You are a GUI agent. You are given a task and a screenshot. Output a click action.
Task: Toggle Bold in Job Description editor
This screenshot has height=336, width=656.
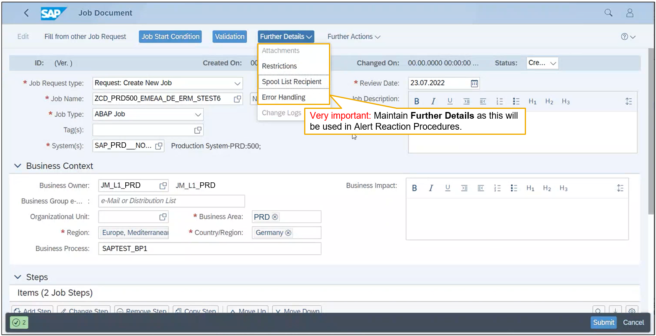coord(416,101)
